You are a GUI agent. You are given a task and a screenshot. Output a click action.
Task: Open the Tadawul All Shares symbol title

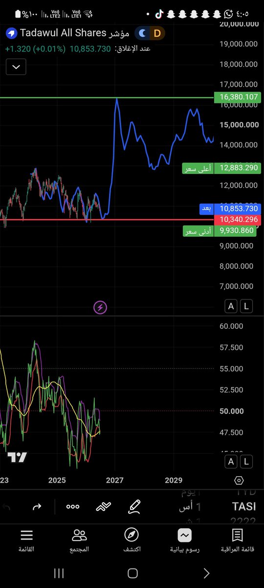(74, 33)
